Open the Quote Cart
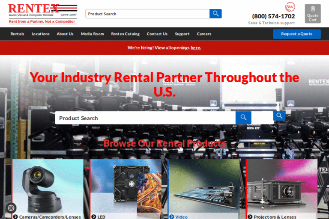The width and height of the screenshot is (329, 219). click(x=312, y=14)
